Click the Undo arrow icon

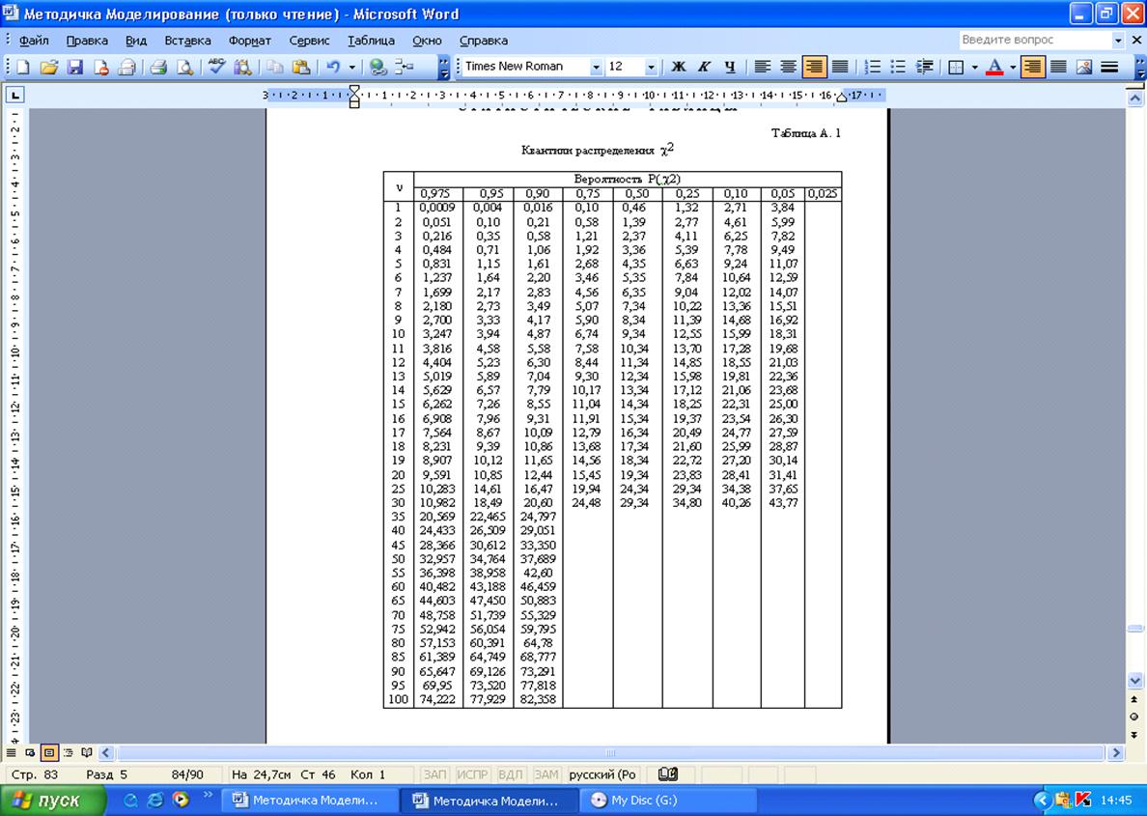[333, 68]
